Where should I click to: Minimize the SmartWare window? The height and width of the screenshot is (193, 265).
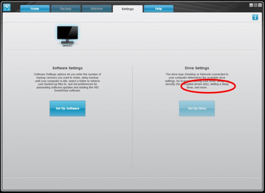(251, 5)
